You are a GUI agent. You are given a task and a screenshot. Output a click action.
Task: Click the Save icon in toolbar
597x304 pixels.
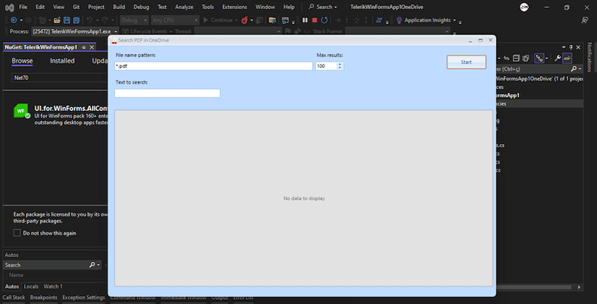pyautogui.click(x=67, y=20)
